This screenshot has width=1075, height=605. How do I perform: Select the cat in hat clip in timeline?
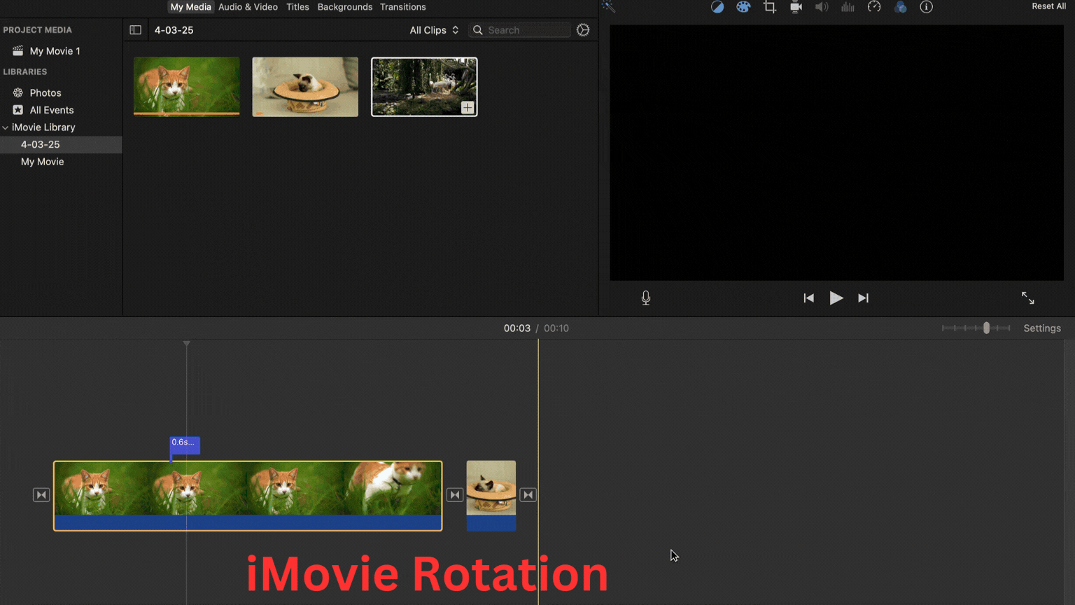coord(491,496)
